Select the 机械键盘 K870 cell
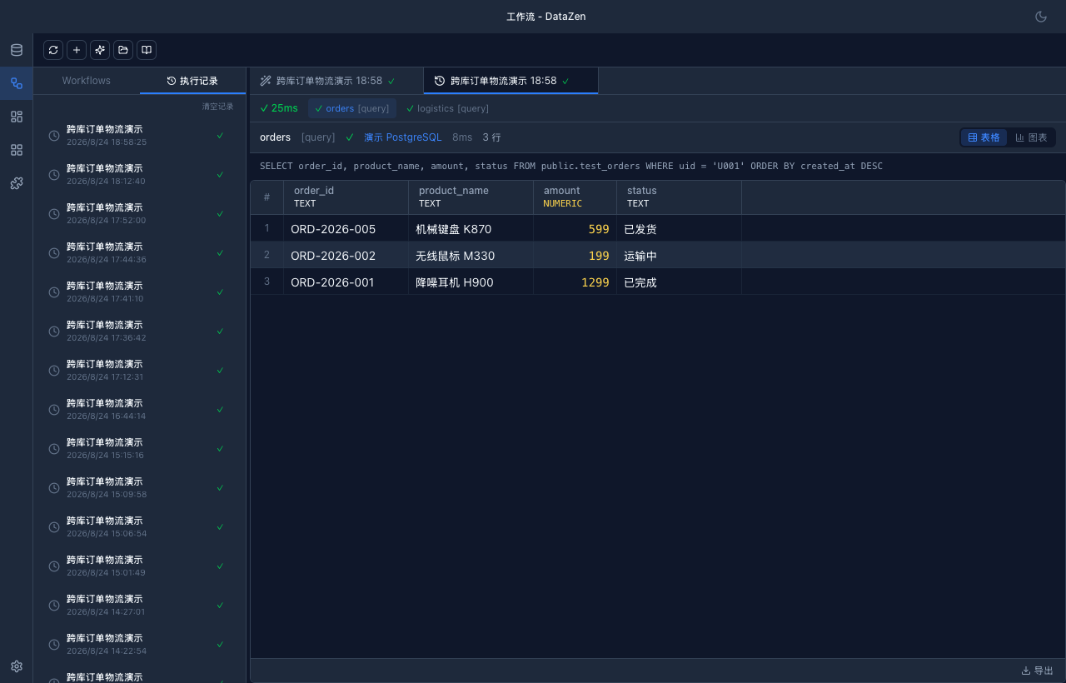Viewport: 1066px width, 683px height. tap(471, 228)
